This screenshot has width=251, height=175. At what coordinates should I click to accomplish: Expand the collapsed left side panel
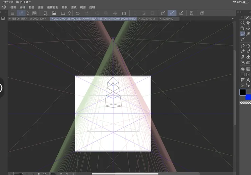(2, 88)
